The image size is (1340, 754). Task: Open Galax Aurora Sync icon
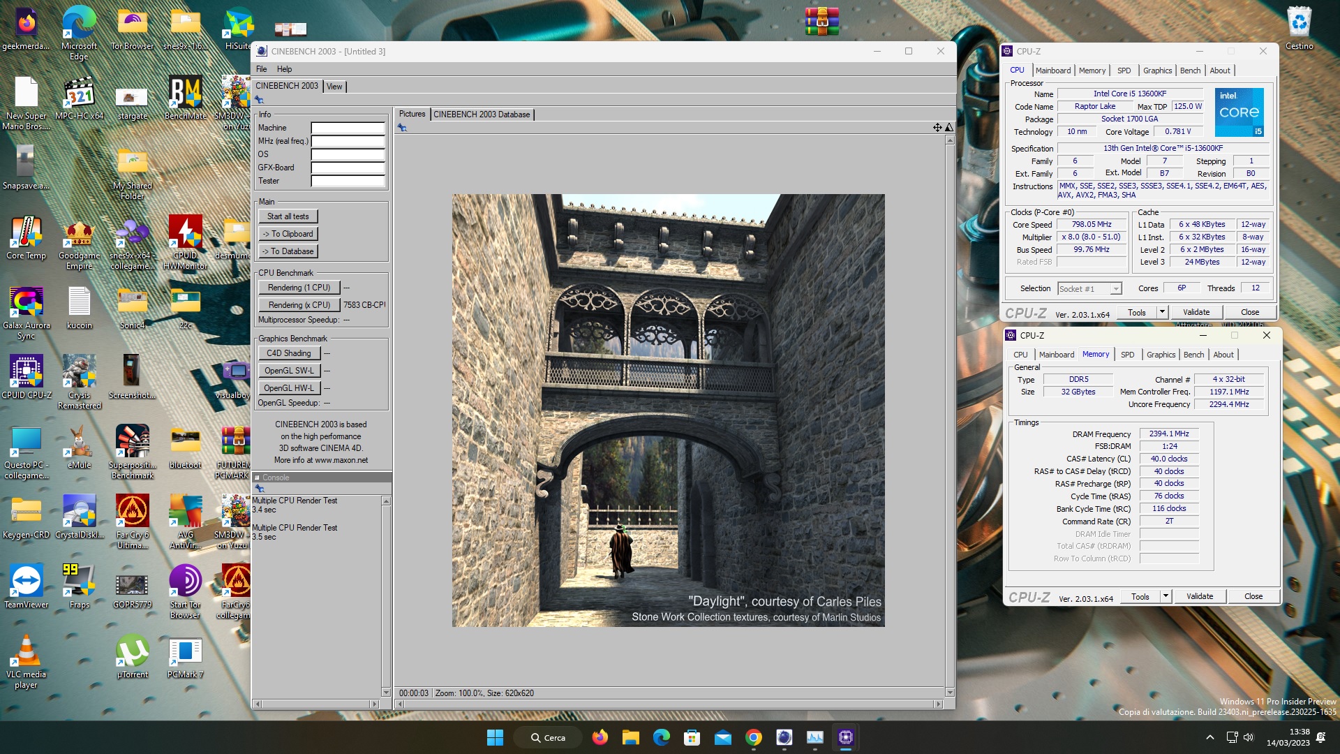(26, 313)
